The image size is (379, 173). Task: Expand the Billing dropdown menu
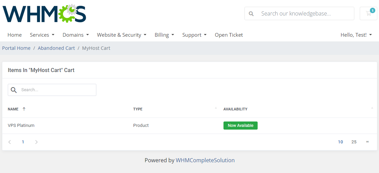click(x=164, y=35)
